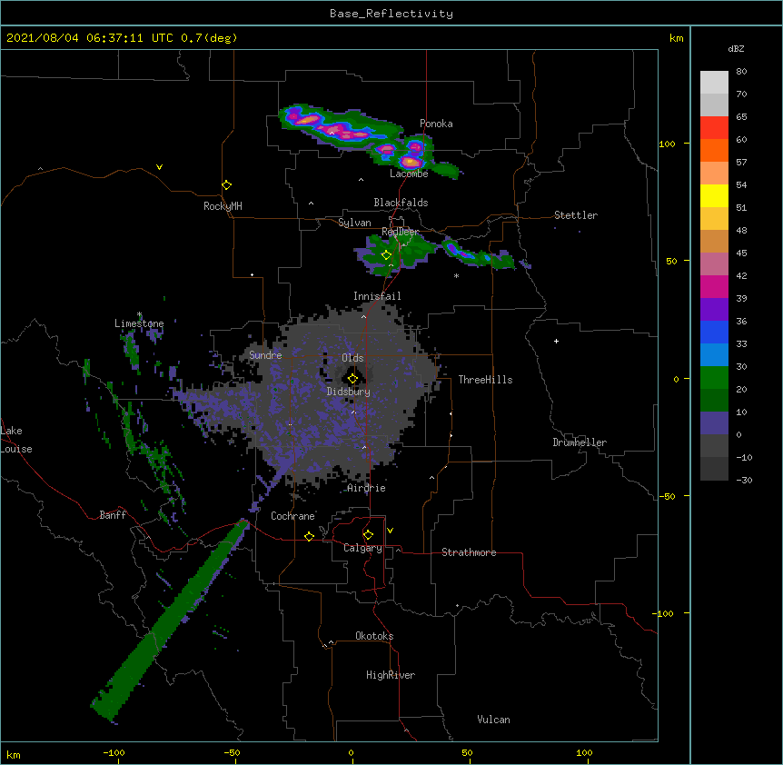Click the Ponoka city label
The width and height of the screenshot is (783, 765).
pos(436,124)
